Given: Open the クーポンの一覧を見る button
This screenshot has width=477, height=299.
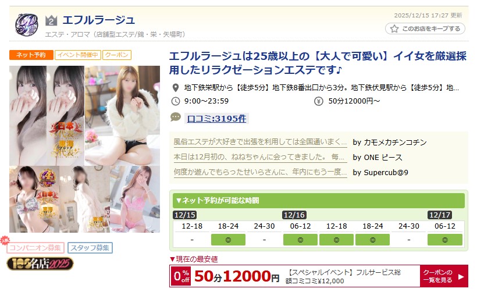Looking at the screenshot, I should pyautogui.click(x=444, y=276).
